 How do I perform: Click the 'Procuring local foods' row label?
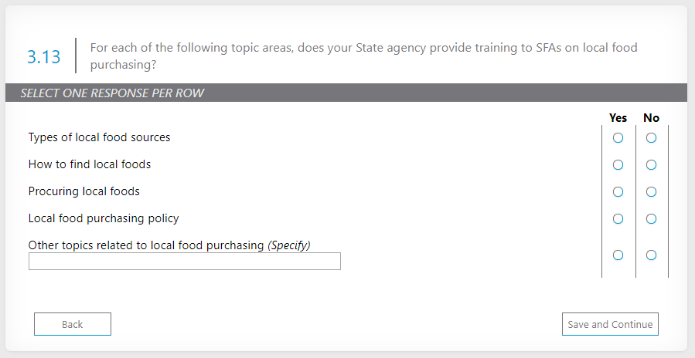84,191
